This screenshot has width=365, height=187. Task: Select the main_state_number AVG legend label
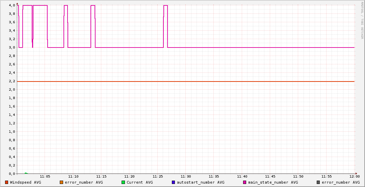click(273, 182)
